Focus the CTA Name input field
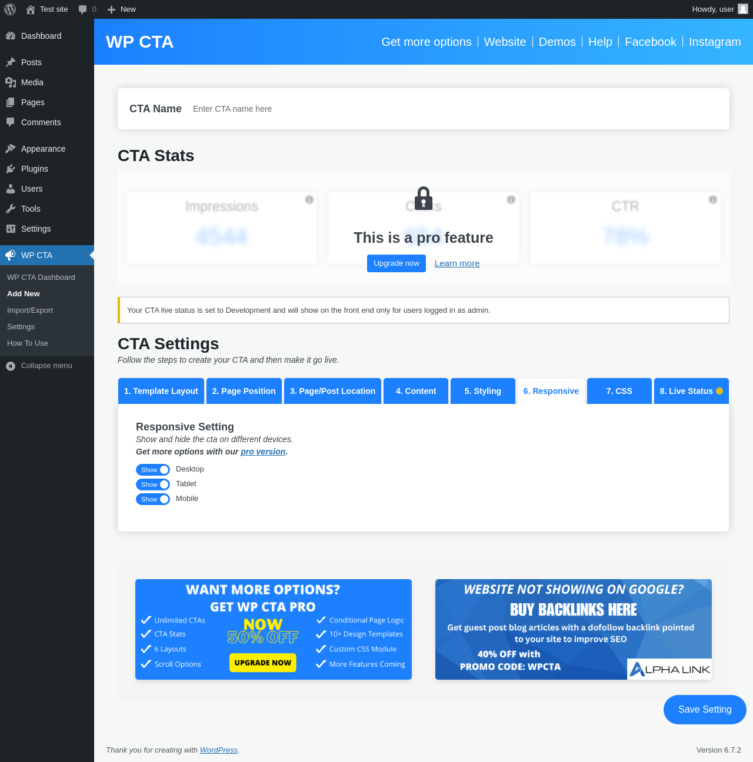Image resolution: width=753 pixels, height=762 pixels. tap(455, 109)
